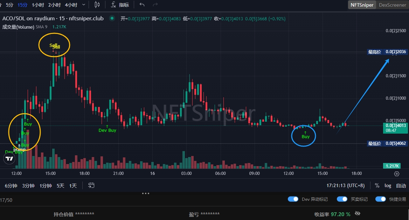
Task: Select the 4小时 timeframe
Action: click(71, 5)
